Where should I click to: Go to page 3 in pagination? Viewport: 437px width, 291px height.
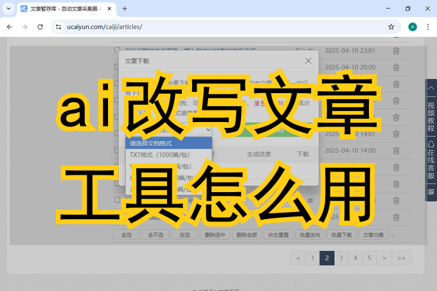(341, 258)
